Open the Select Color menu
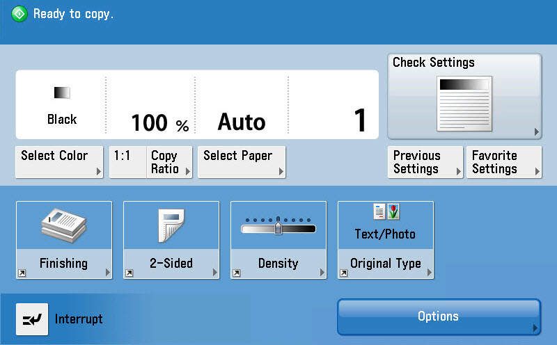The height and width of the screenshot is (345, 557). coord(59,162)
